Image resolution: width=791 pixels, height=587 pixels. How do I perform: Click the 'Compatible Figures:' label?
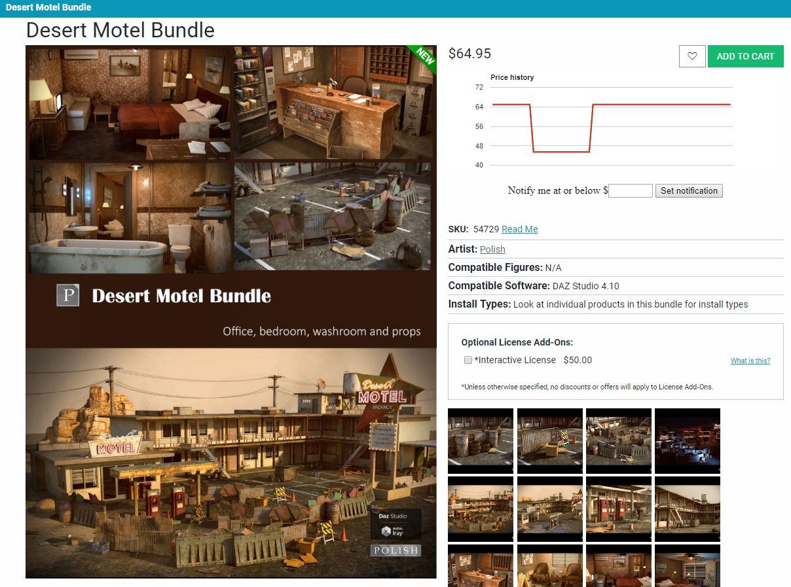click(x=495, y=267)
